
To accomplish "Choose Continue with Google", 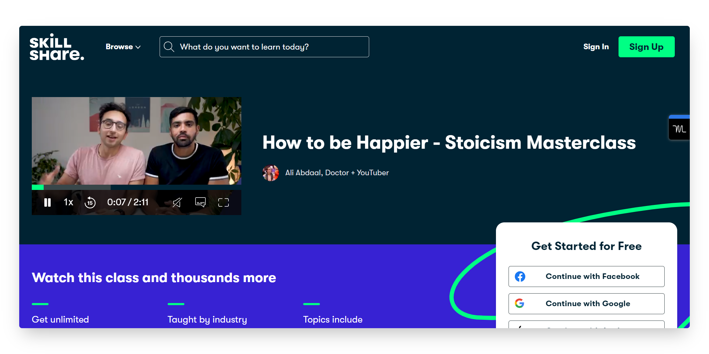I will click(586, 304).
